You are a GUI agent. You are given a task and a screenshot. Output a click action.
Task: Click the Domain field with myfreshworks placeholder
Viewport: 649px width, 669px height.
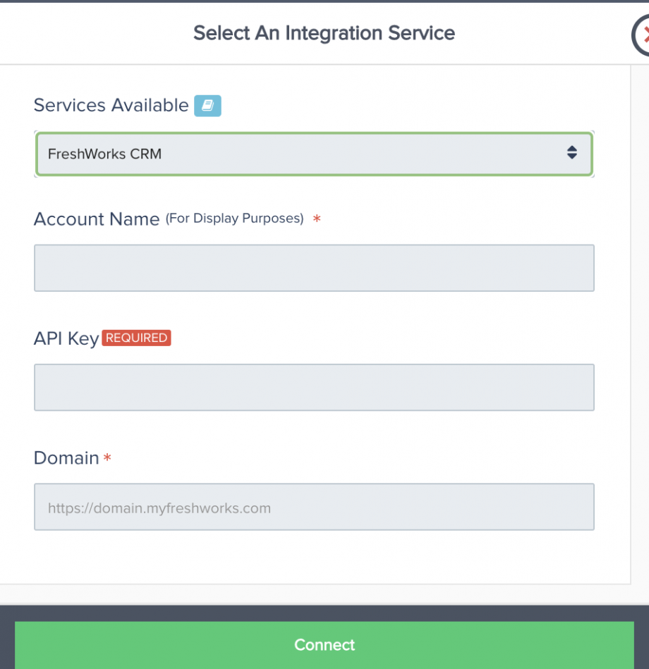pyautogui.click(x=314, y=507)
